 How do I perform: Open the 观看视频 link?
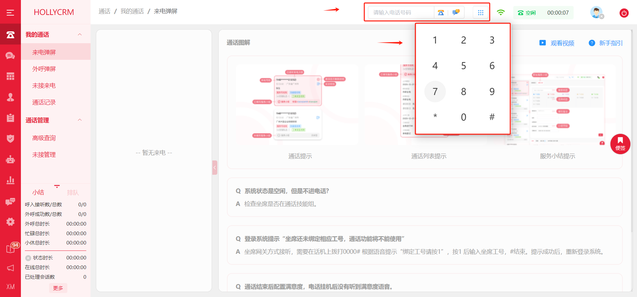(562, 43)
